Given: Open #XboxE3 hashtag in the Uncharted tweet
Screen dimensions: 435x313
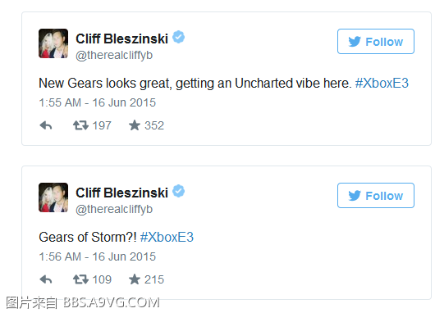Looking at the screenshot, I should click(x=382, y=83).
